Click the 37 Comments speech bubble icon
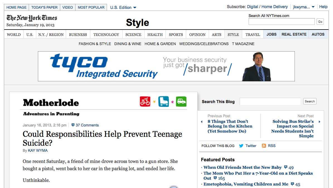Image resolution: width=333 pixels, height=188 pixels. (73, 125)
